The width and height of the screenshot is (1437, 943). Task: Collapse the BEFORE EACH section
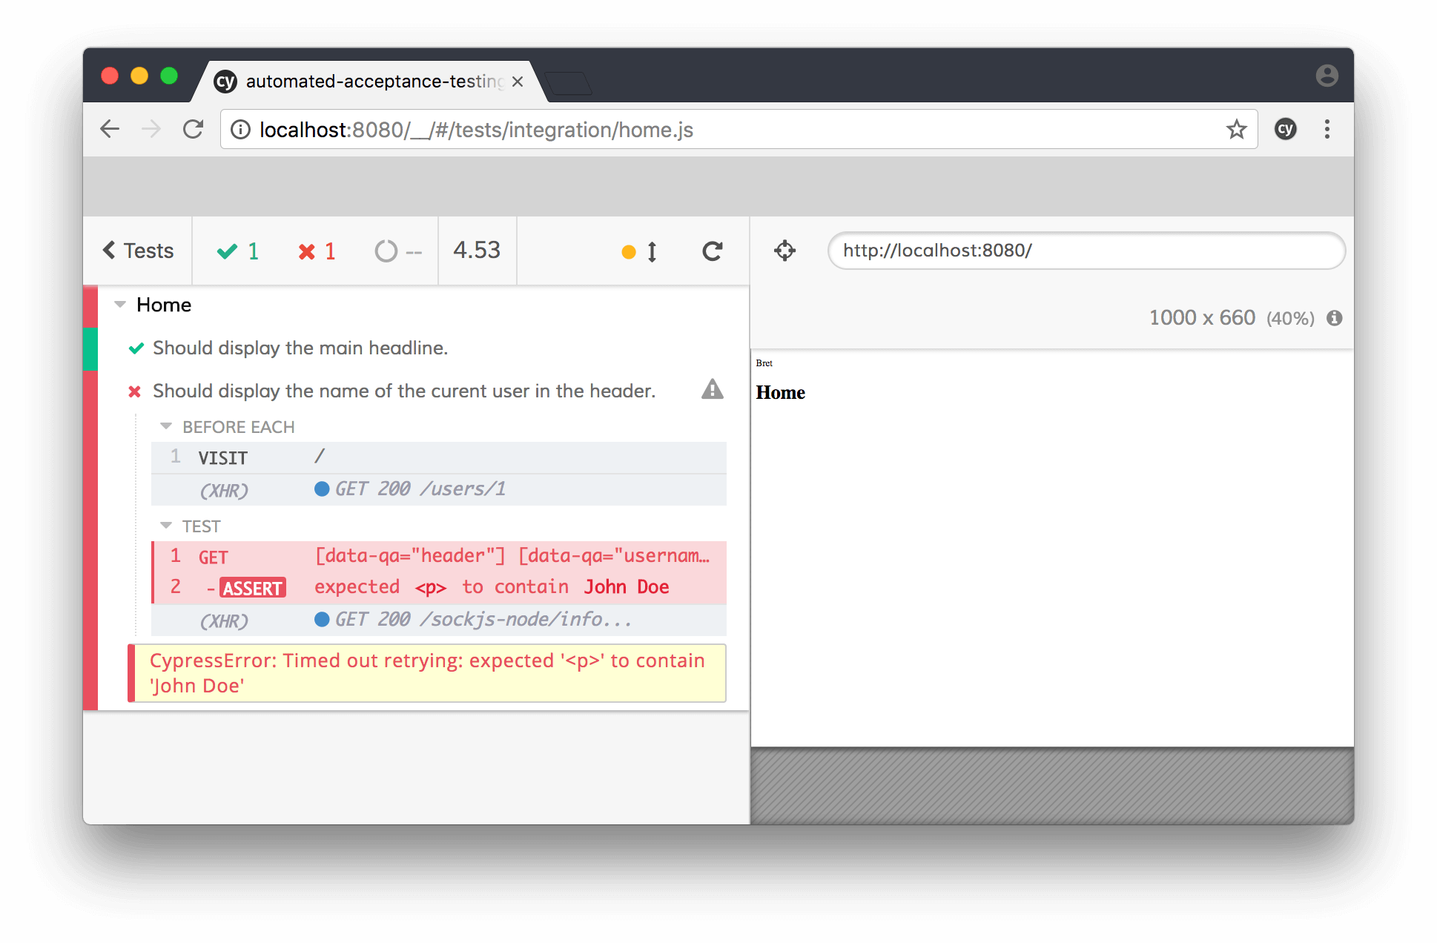166,426
